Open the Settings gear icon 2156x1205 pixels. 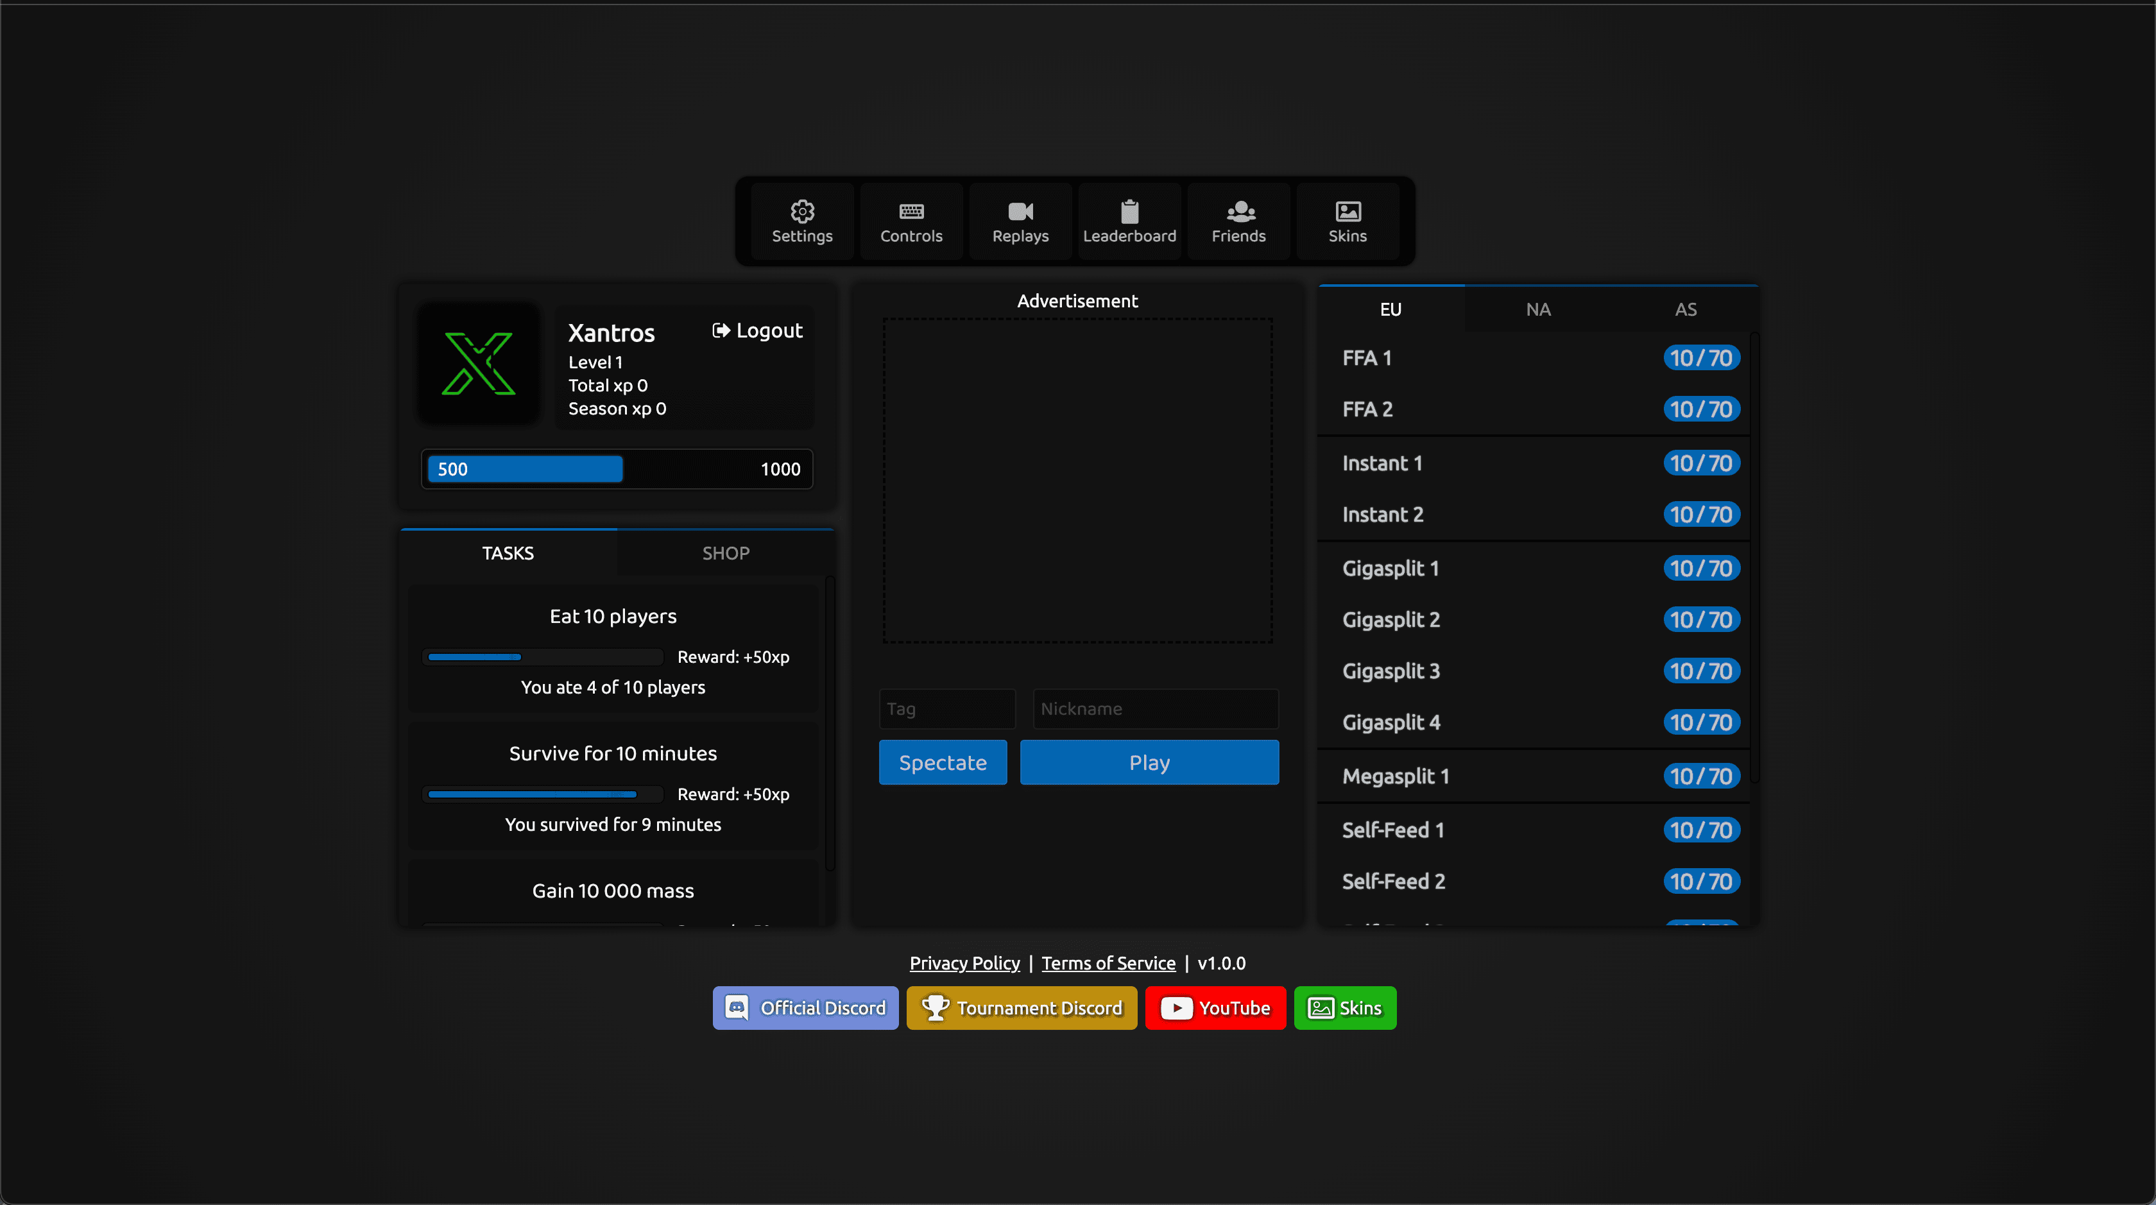pos(802,211)
